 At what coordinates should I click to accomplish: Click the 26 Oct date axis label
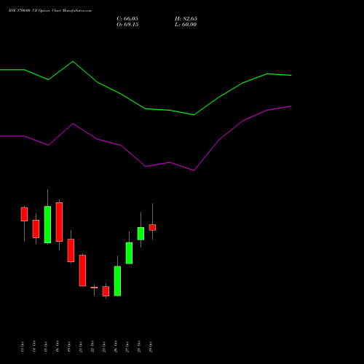[x=116, y=347]
